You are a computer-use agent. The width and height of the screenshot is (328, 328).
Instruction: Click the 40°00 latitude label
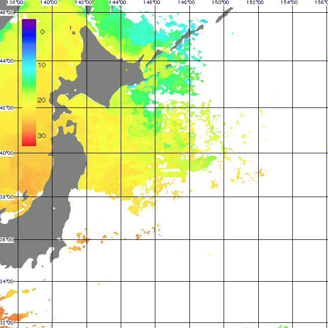[x=7, y=153]
